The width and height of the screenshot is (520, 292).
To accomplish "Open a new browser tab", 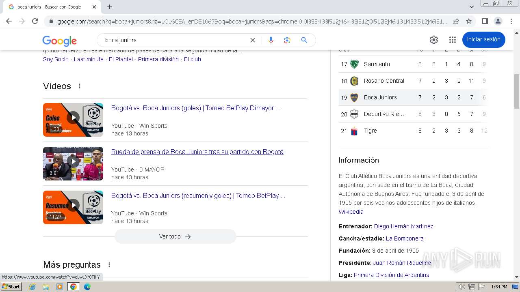I will coord(110,7).
